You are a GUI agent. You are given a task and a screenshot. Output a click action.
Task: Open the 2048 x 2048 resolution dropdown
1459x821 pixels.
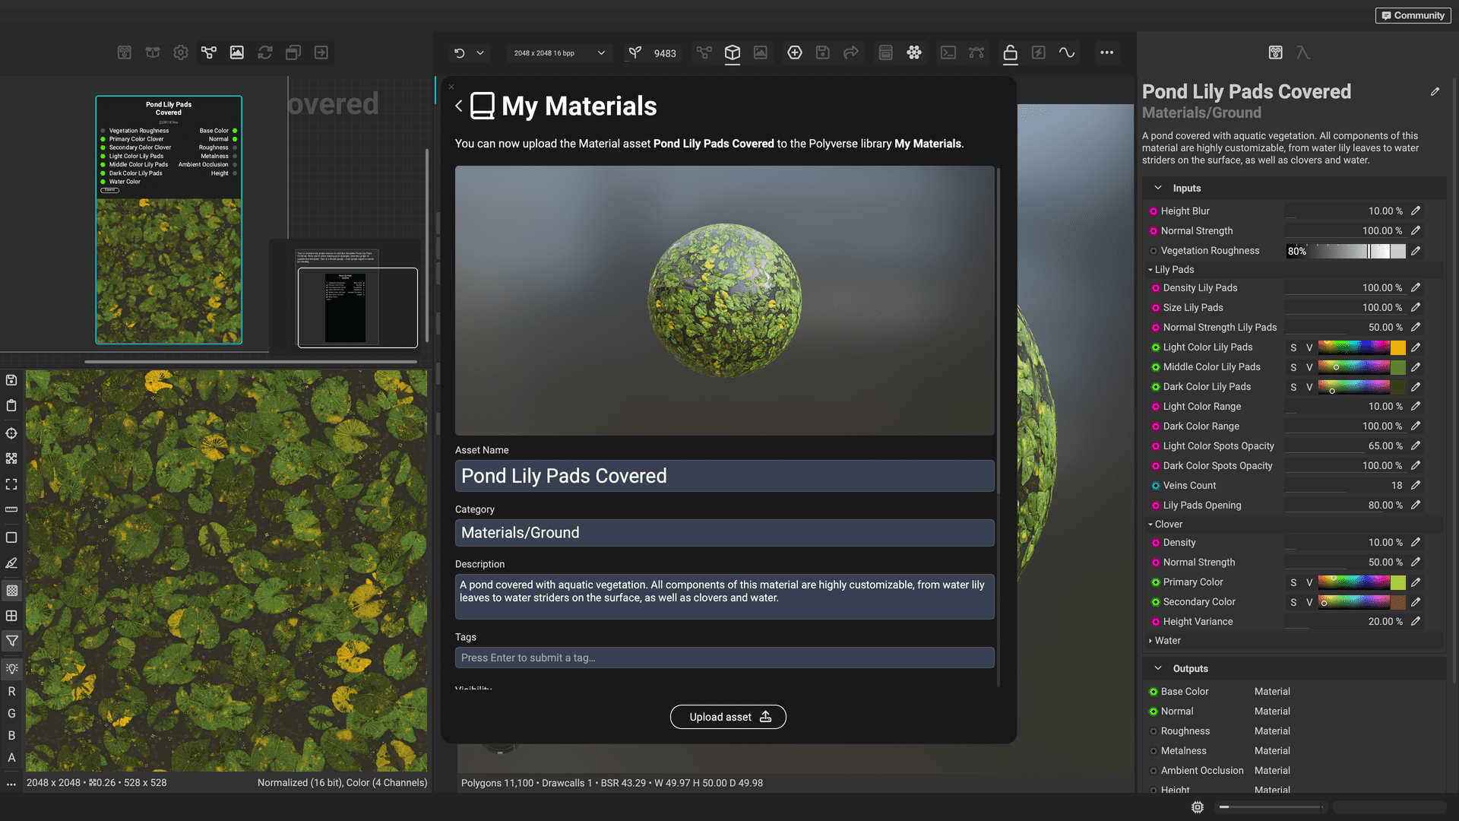click(x=559, y=52)
